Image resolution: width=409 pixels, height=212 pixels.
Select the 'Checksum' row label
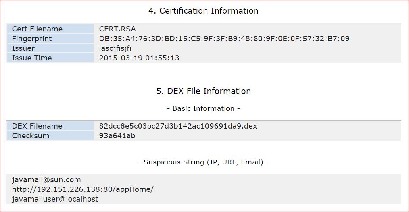(31, 136)
